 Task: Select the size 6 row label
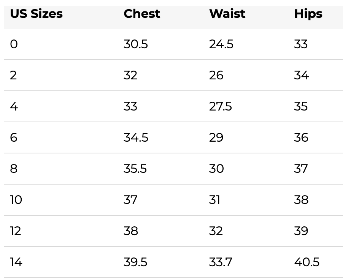pyautogui.click(x=14, y=137)
